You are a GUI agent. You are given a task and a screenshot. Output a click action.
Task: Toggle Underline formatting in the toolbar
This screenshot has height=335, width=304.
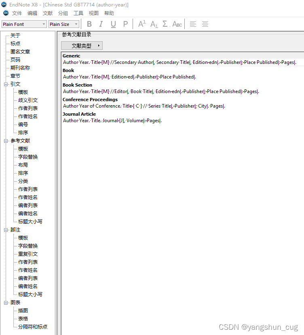coord(113,24)
